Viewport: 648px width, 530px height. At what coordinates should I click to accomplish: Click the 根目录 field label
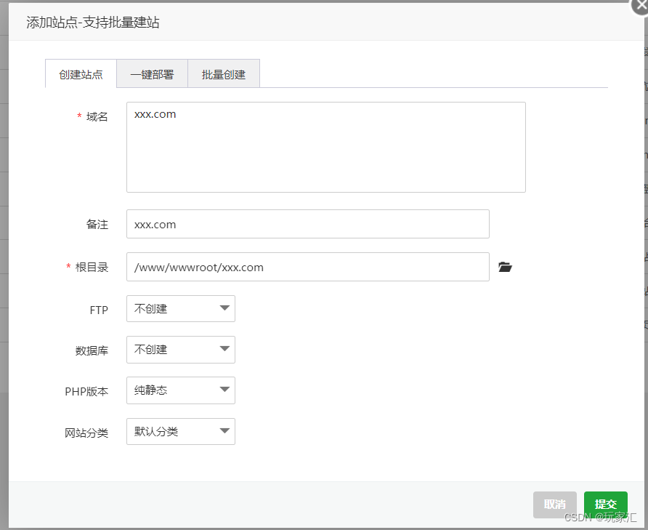pyautogui.click(x=92, y=268)
